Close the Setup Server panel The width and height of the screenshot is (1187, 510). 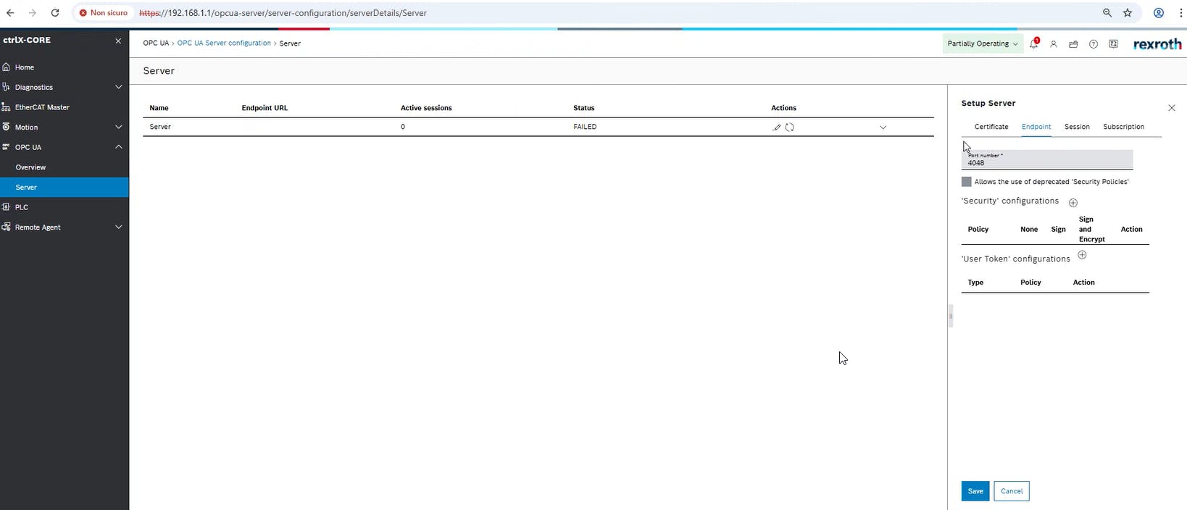click(1172, 108)
